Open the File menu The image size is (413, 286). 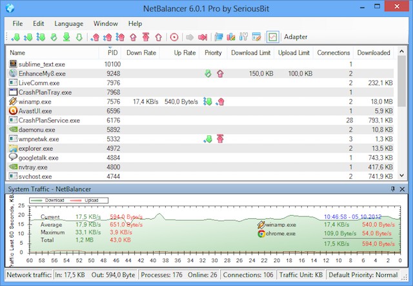coord(17,23)
